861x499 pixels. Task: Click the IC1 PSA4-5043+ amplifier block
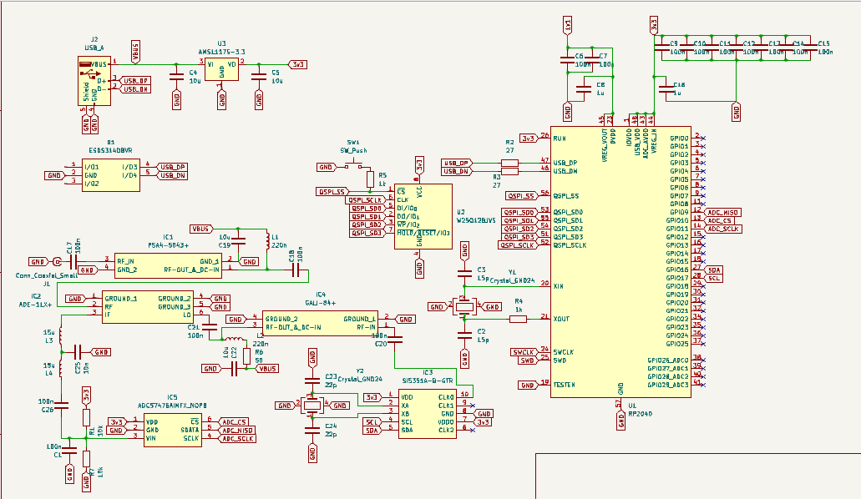[168, 265]
